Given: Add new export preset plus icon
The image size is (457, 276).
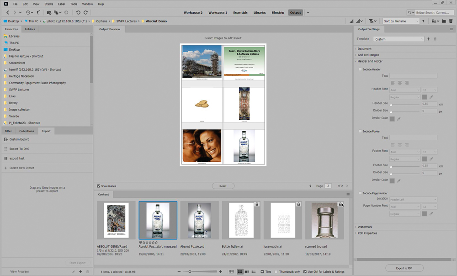Looking at the screenshot, I should click(80, 271).
